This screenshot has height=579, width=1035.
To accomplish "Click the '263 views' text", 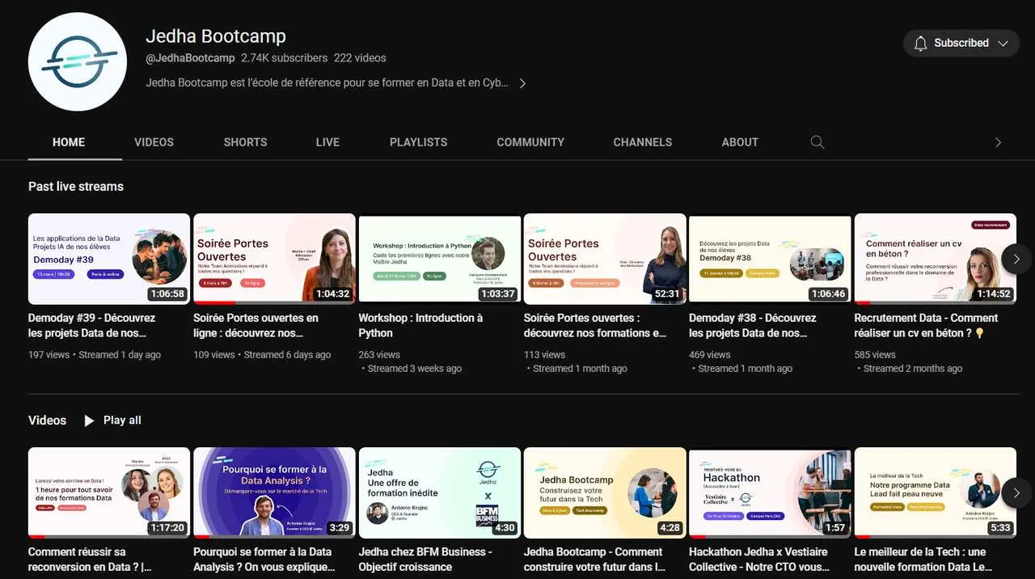I will click(x=379, y=355).
